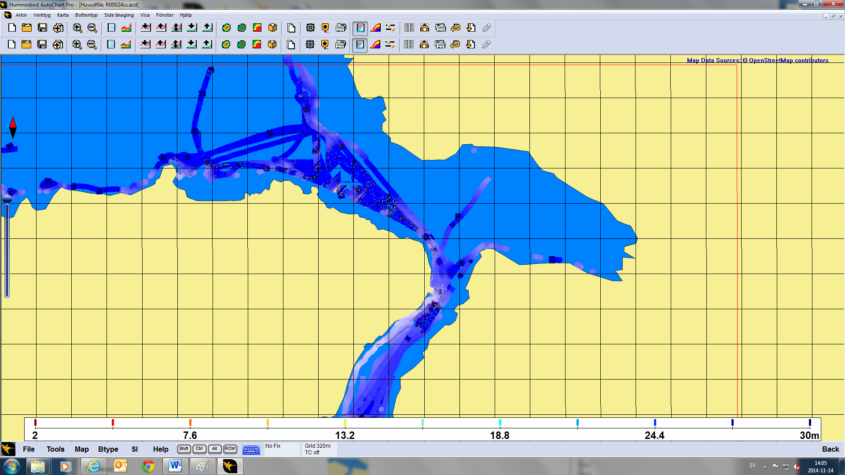Viewport: 845px width, 475px height.
Task: Toggle the Ctrl modifier key button
Action: 199,449
